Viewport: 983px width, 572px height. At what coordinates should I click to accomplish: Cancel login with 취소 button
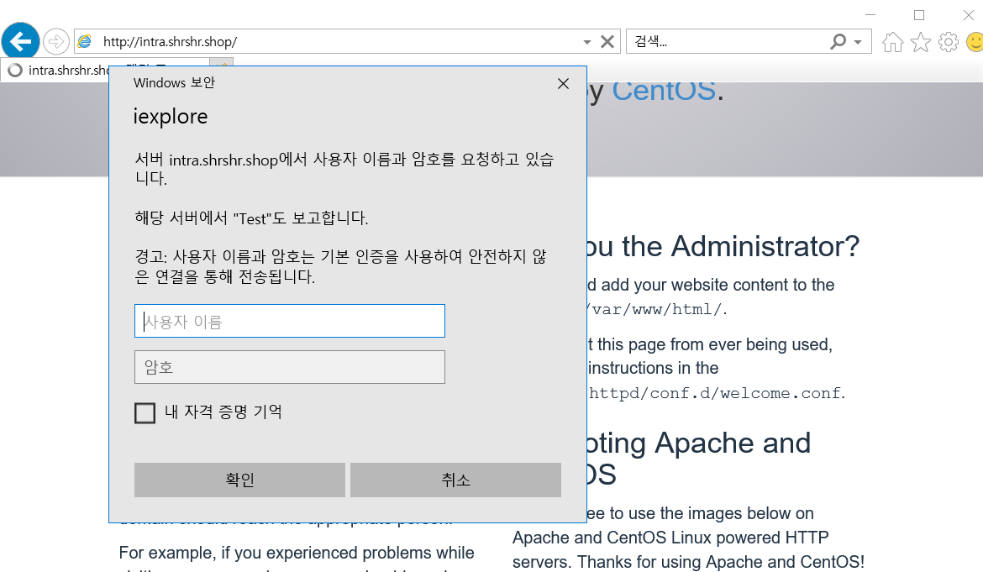(455, 480)
